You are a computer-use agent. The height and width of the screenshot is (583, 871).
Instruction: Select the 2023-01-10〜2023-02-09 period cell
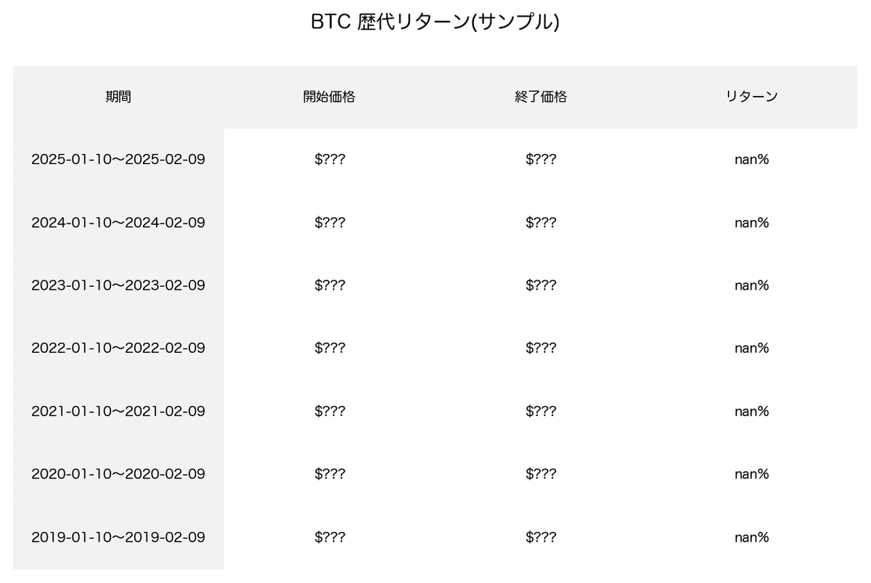tap(118, 285)
